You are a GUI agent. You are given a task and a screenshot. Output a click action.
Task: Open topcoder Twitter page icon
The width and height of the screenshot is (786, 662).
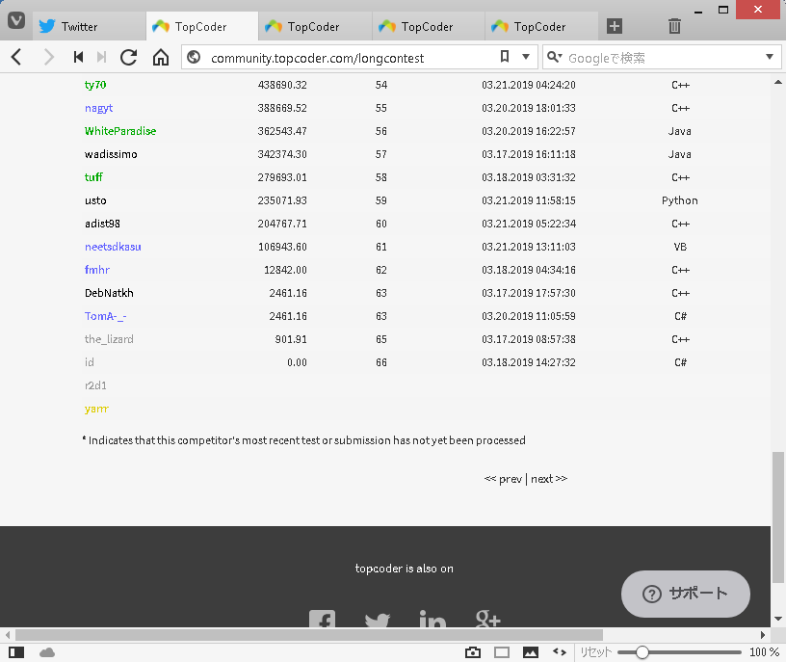[378, 620]
